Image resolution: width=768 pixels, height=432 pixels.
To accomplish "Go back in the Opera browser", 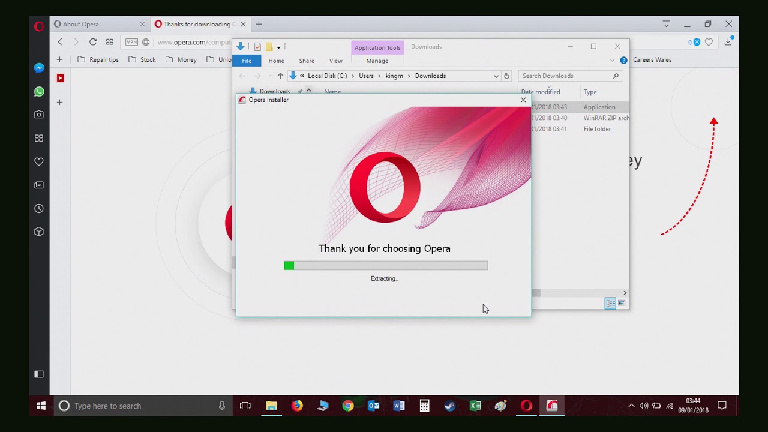I will point(59,42).
